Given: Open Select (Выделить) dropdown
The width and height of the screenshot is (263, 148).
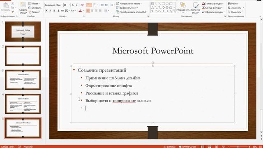Looking at the screenshot, I should (235, 12).
